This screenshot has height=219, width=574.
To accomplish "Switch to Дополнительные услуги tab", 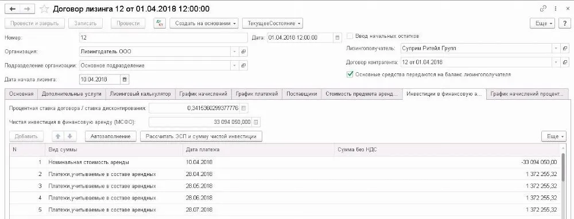I will pyautogui.click(x=72, y=94).
